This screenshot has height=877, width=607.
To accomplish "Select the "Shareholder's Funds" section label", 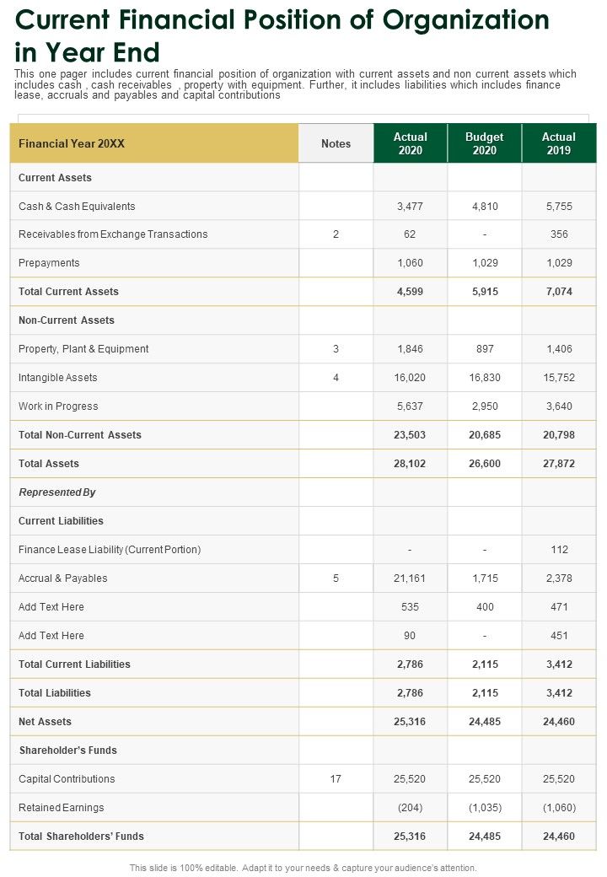I will (68, 751).
